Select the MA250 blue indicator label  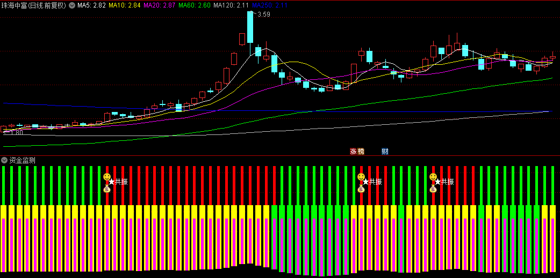coord(270,5)
